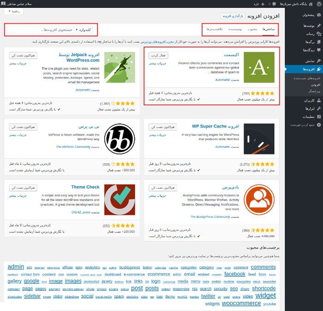The height and width of the screenshot is (311, 323).
Task: Click Activate (فعال کردن) button for Akismet
Action: (x=158, y=55)
